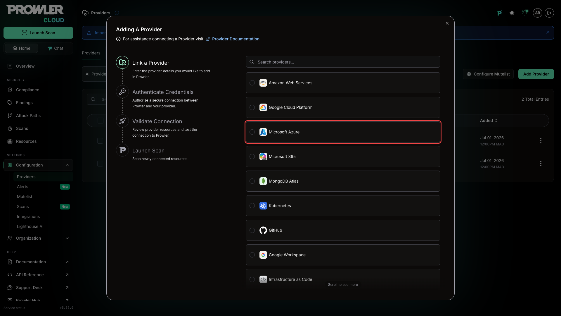Screen dimensions: 561x316
Task: Toggle the select-all checkbox in table header
Action: pyautogui.click(x=101, y=121)
